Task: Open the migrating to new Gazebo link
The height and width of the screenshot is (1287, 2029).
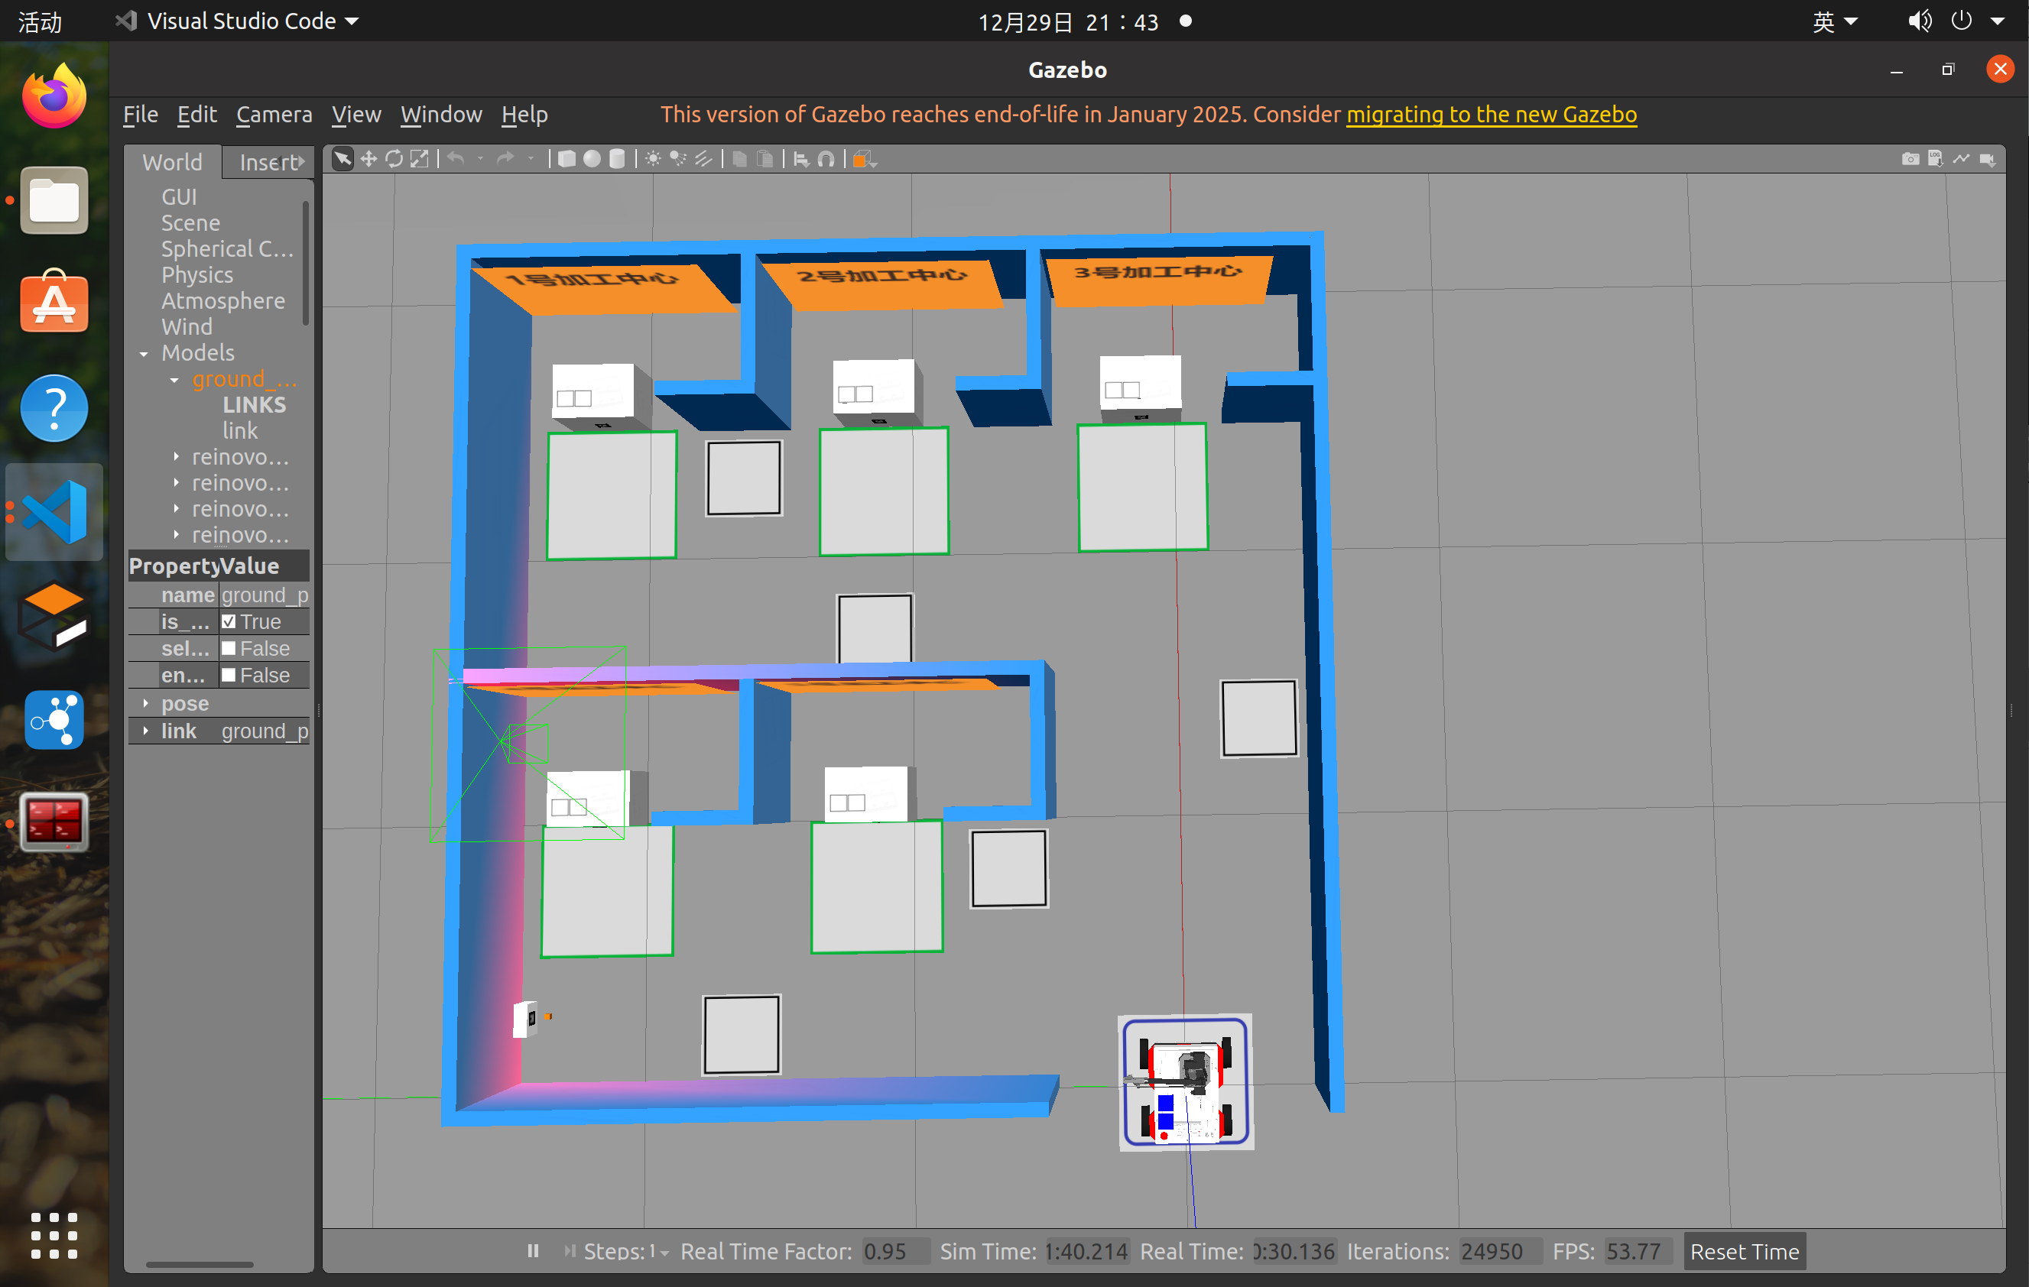Action: (x=1491, y=115)
